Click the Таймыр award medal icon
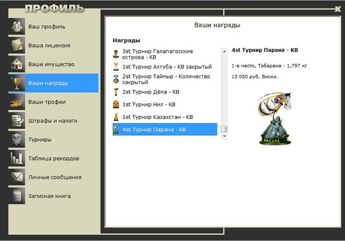Screen dimensions: 345x241 pyautogui.click(x=116, y=79)
